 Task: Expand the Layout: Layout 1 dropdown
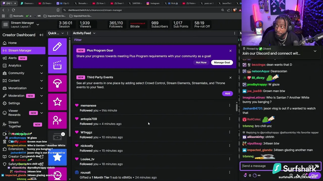pyautogui.click(x=38, y=25)
